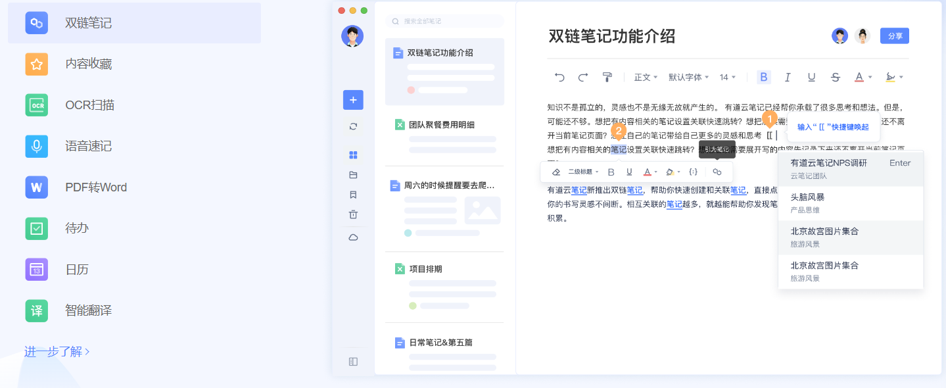
Task: Click second collaborator avatar beside 分享
Action: [x=863, y=36]
